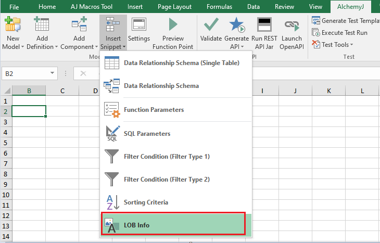The image size is (380, 243).
Task: Click the Generate API star icon
Action: click(x=237, y=24)
